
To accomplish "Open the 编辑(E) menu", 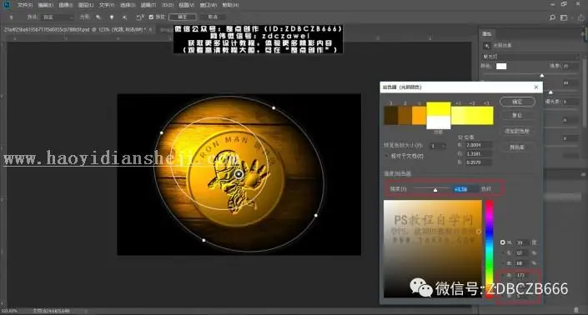I will pyautogui.click(x=45, y=5).
